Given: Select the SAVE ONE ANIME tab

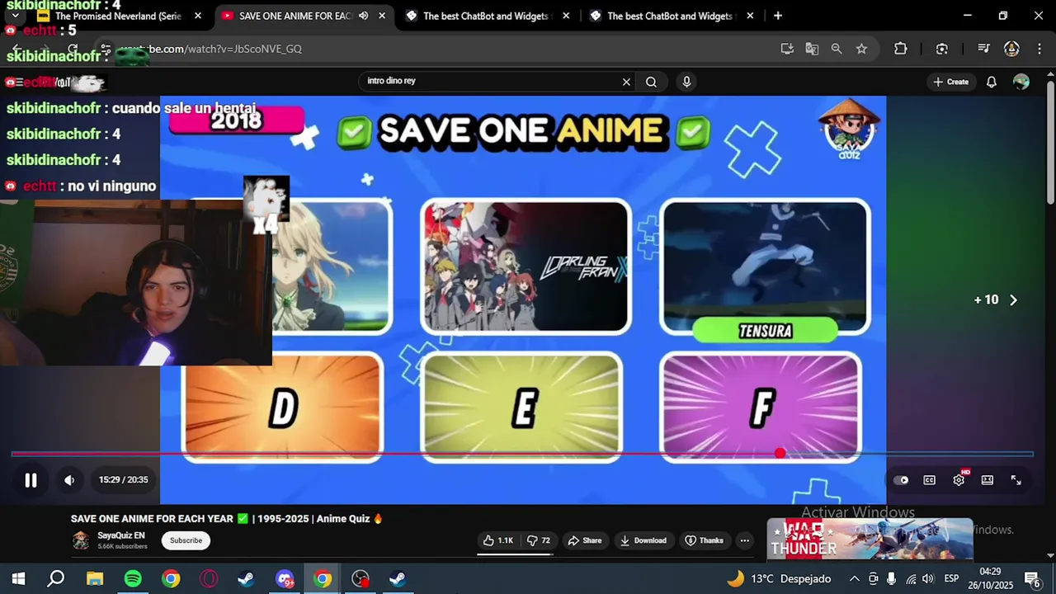Looking at the screenshot, I should click(305, 16).
